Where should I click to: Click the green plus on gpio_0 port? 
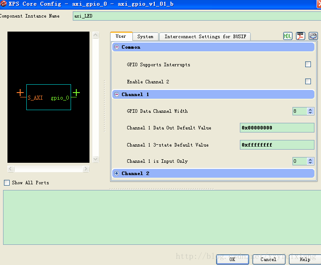(x=76, y=93)
